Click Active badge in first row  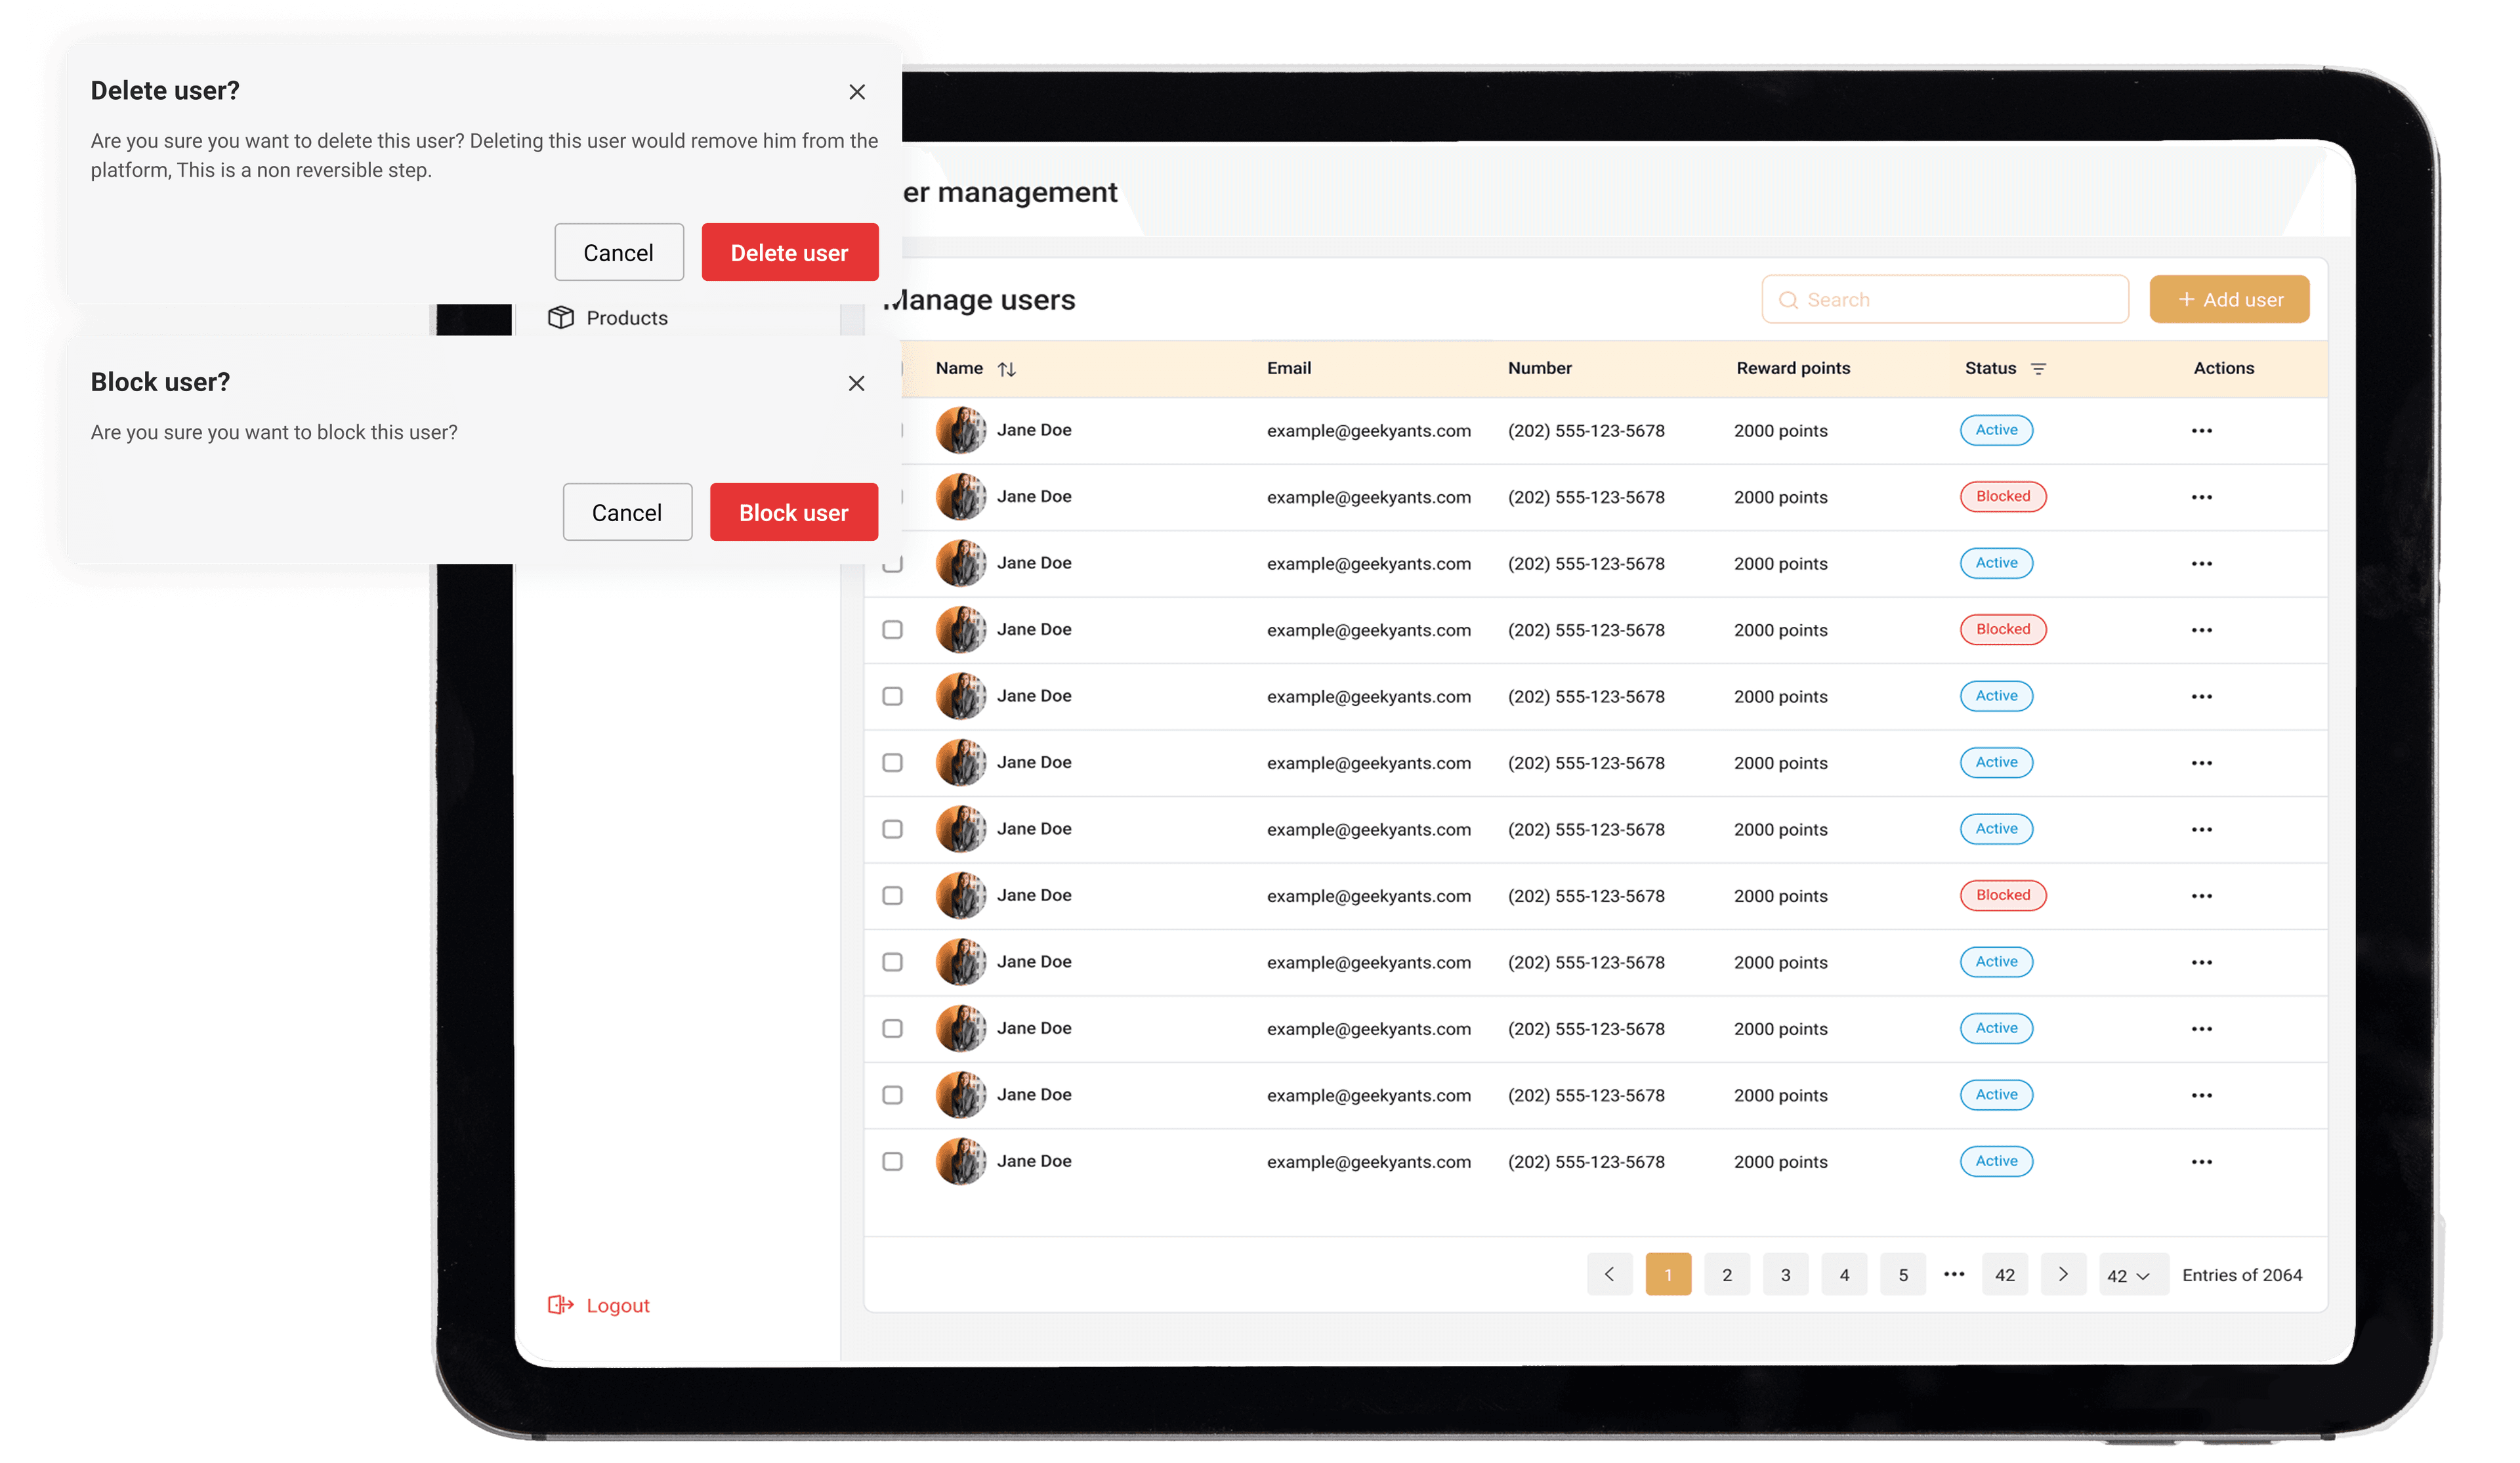pyautogui.click(x=1996, y=430)
